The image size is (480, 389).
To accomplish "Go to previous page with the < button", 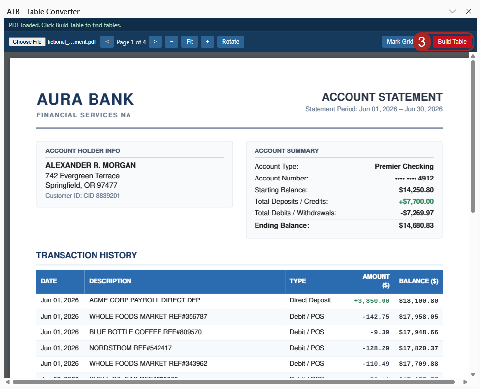I will [107, 42].
